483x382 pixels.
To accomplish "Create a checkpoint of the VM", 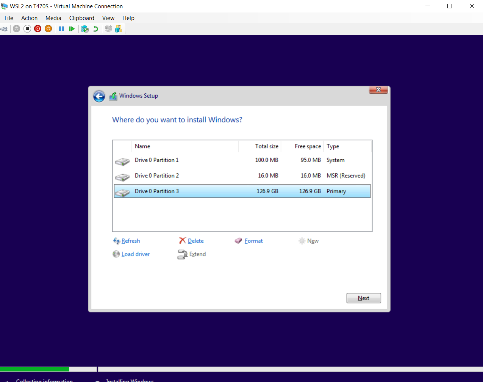I will (85, 28).
